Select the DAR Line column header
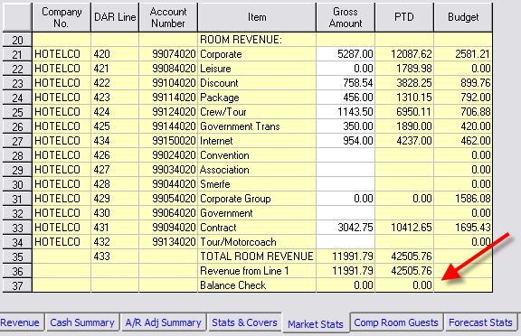Image resolution: width=521 pixels, height=336 pixels. (x=115, y=17)
